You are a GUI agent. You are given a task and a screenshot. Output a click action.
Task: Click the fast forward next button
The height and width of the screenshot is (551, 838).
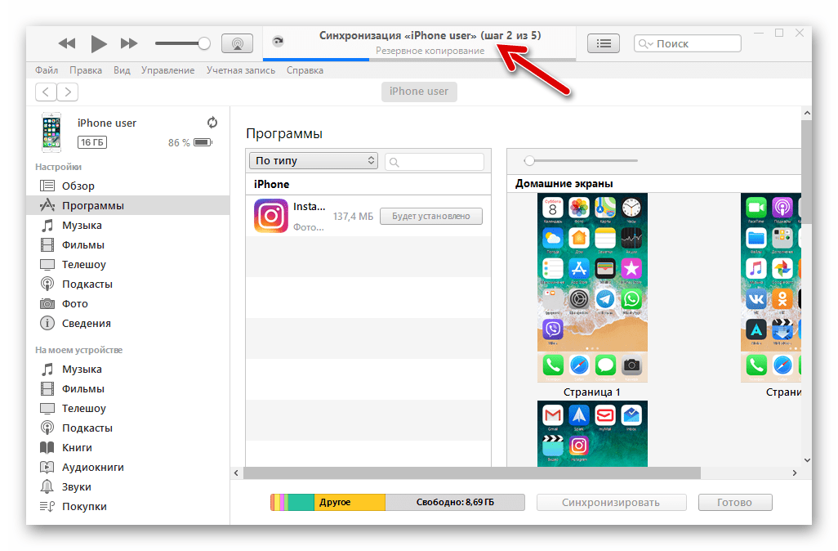tap(129, 43)
